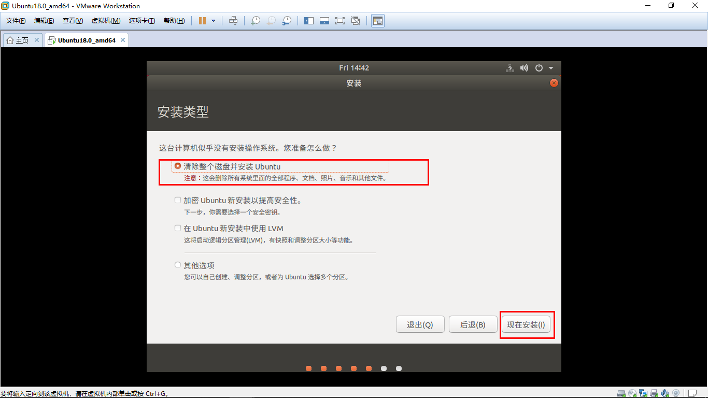Click the sound card icon in status bar
The height and width of the screenshot is (398, 708).
pos(665,393)
